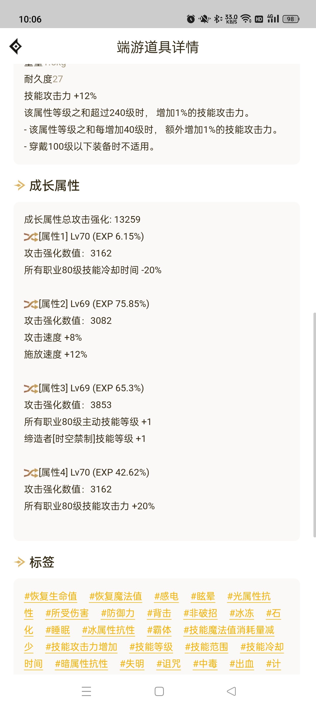Tap the Android home square button
The height and width of the screenshot is (708, 316).
[x=159, y=691]
